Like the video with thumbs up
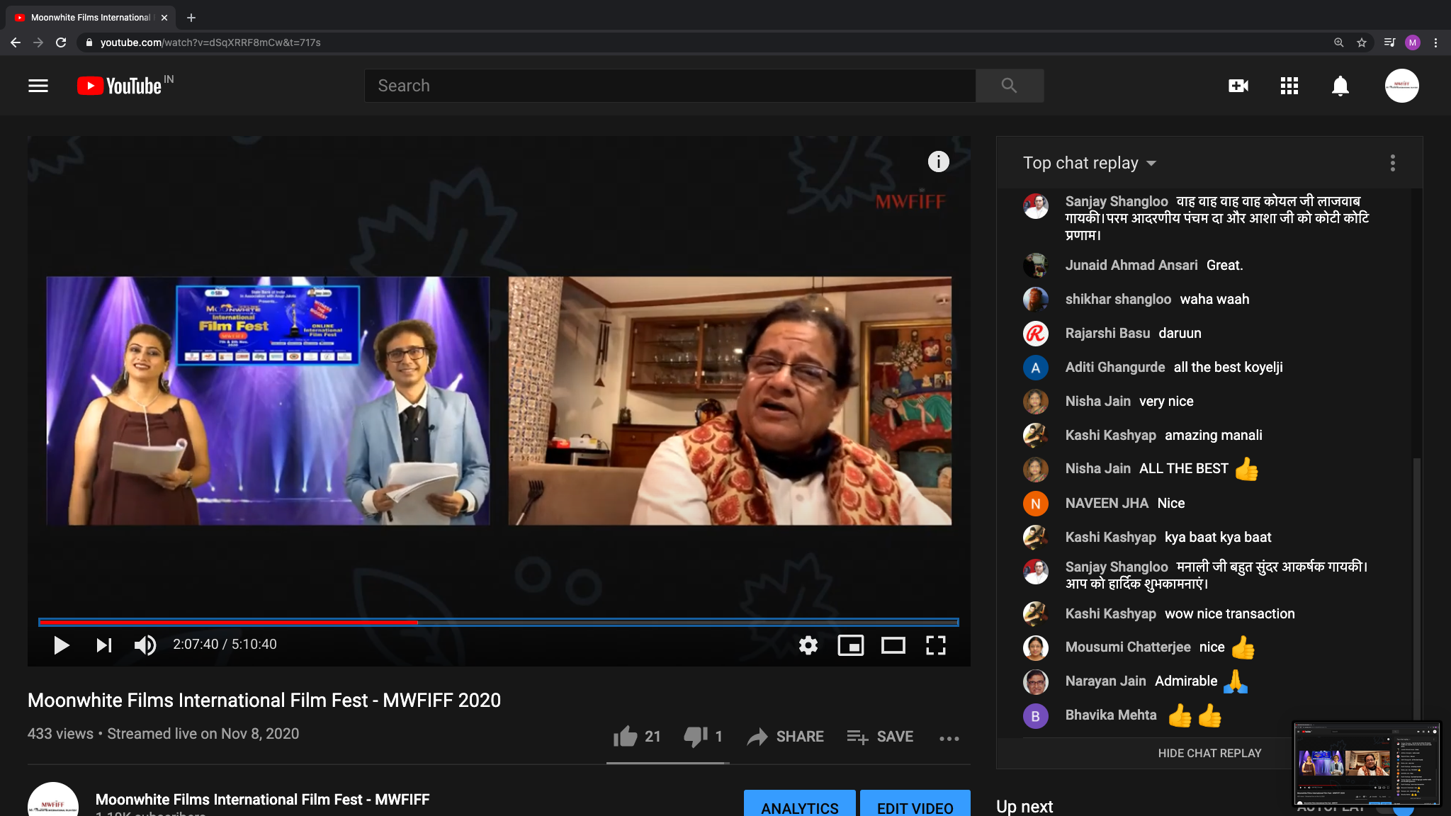 pos(637,737)
